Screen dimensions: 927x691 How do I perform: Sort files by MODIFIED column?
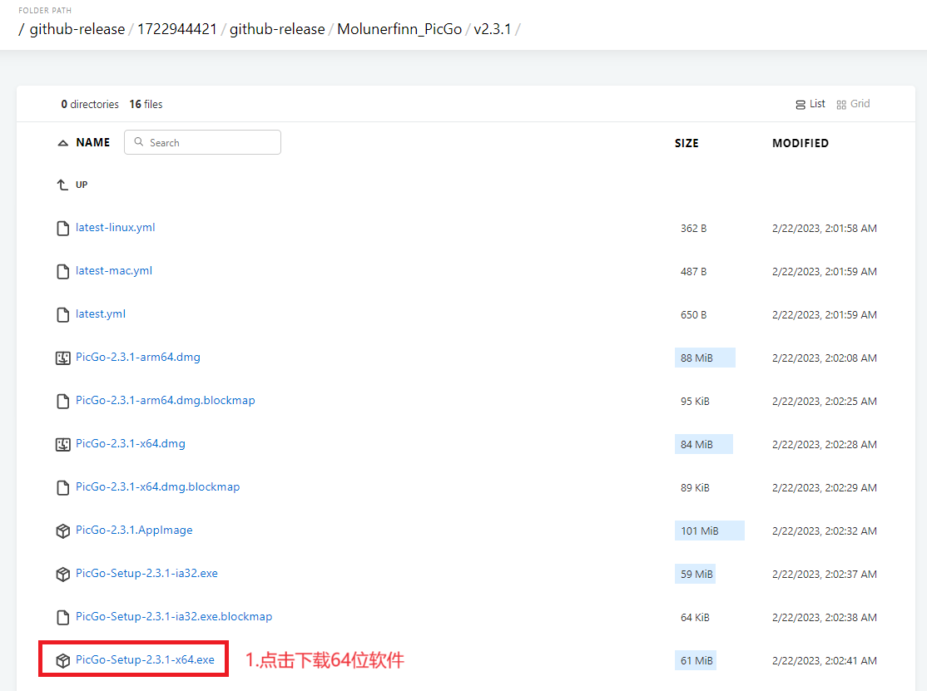(x=801, y=143)
